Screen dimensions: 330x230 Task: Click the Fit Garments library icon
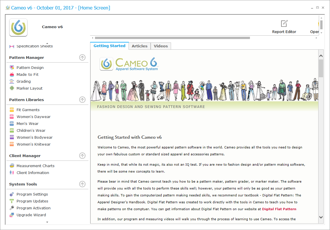coord(12,110)
